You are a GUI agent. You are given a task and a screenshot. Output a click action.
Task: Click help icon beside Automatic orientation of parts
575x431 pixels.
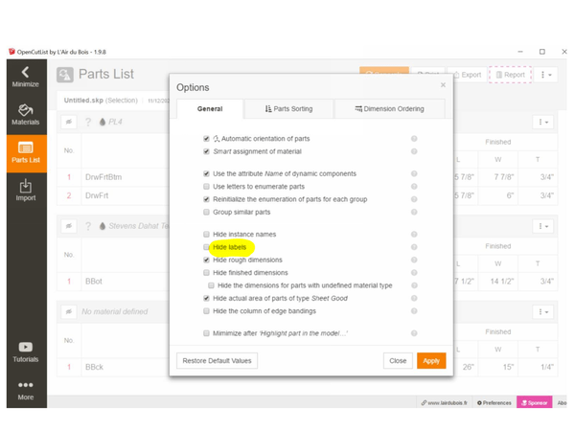tap(414, 139)
